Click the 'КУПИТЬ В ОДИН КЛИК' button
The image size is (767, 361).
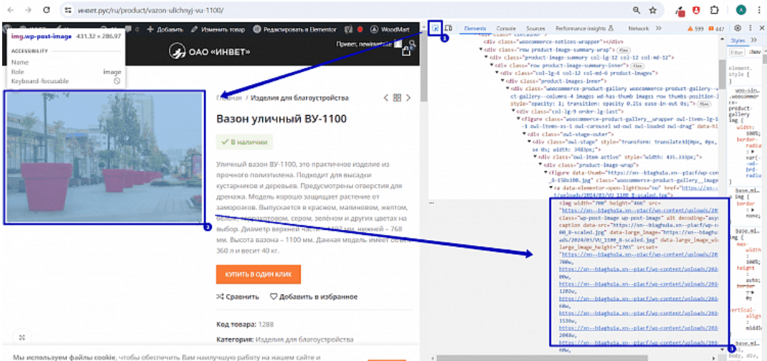pos(259,274)
